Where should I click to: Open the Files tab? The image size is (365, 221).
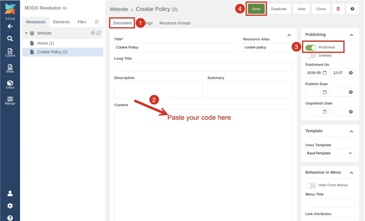(x=82, y=22)
